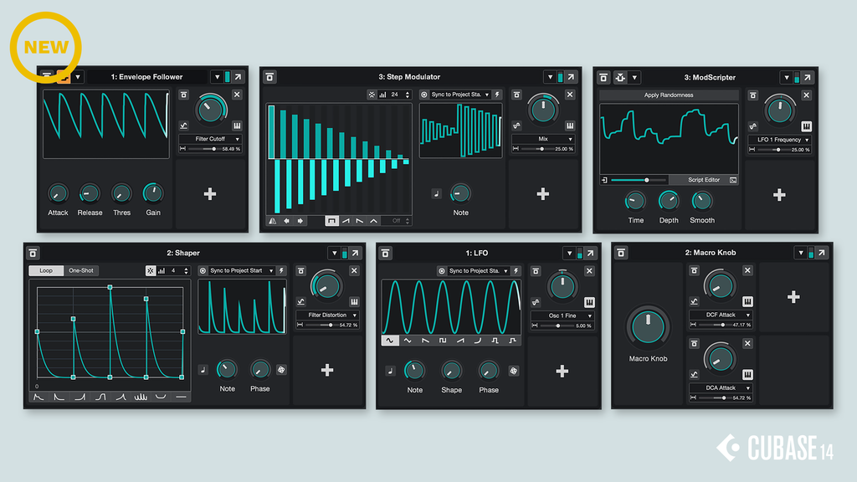The image size is (857, 482).
Task: Remove DCA Attack destination in Macro Knob
Action: pyautogui.click(x=747, y=343)
